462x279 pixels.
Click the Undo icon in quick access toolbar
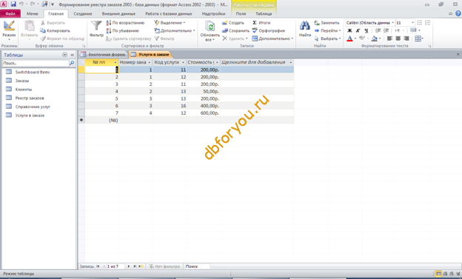pos(21,4)
